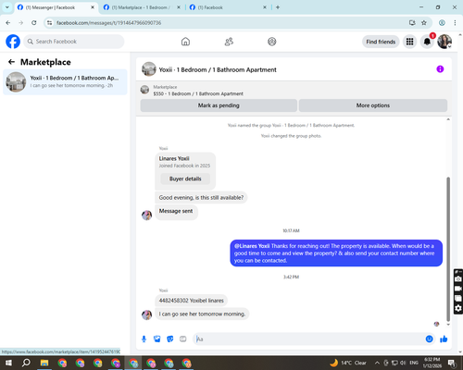This screenshot has height=370, width=463.
Task: Attach a photo with the image icon
Action: (157, 339)
